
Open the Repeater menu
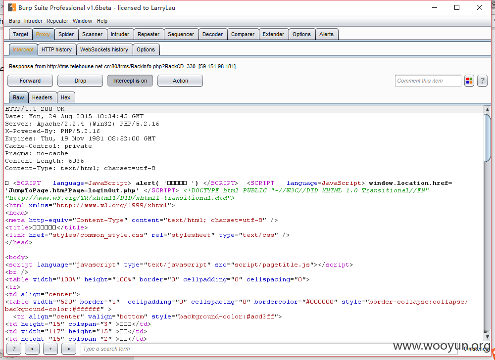(x=57, y=21)
